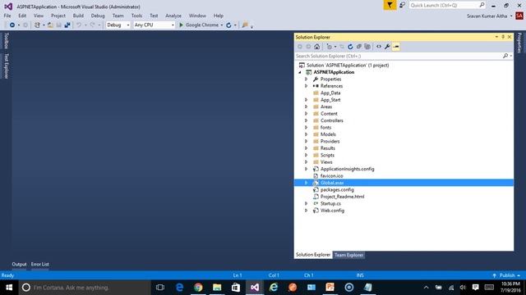Open the Tools menu

[x=136, y=16]
